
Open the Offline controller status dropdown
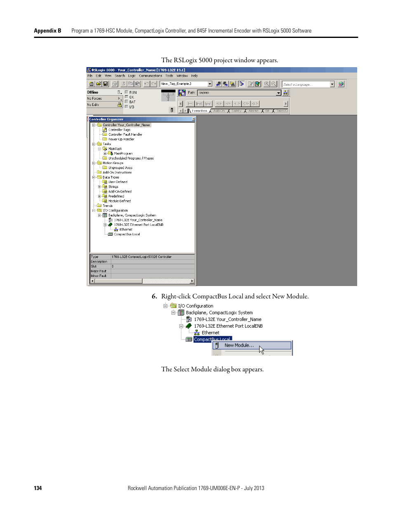tap(119, 92)
